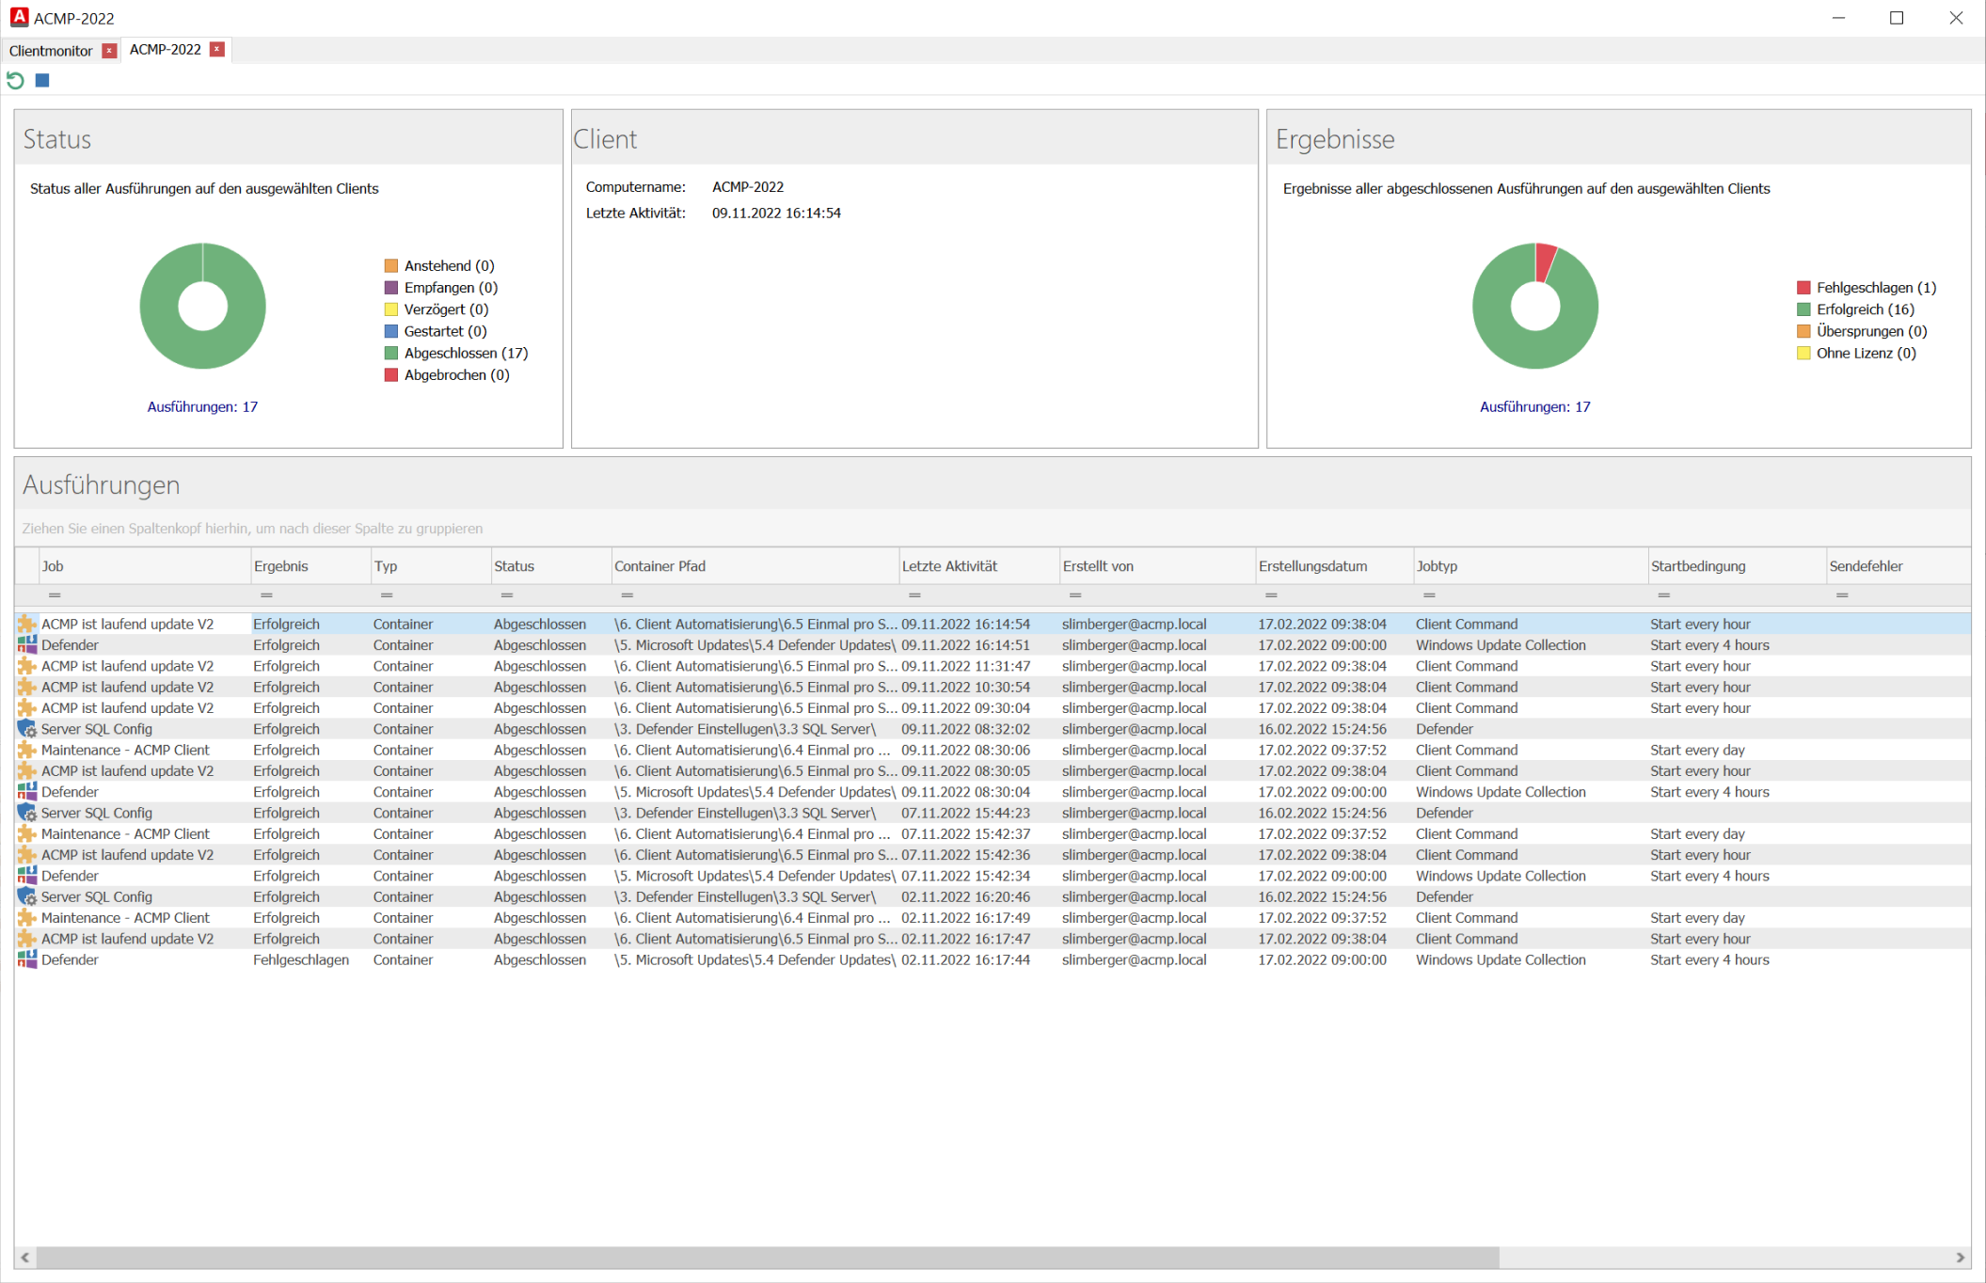
Task: Open the filter dropdown under the Ergebnis column
Action: (x=266, y=594)
